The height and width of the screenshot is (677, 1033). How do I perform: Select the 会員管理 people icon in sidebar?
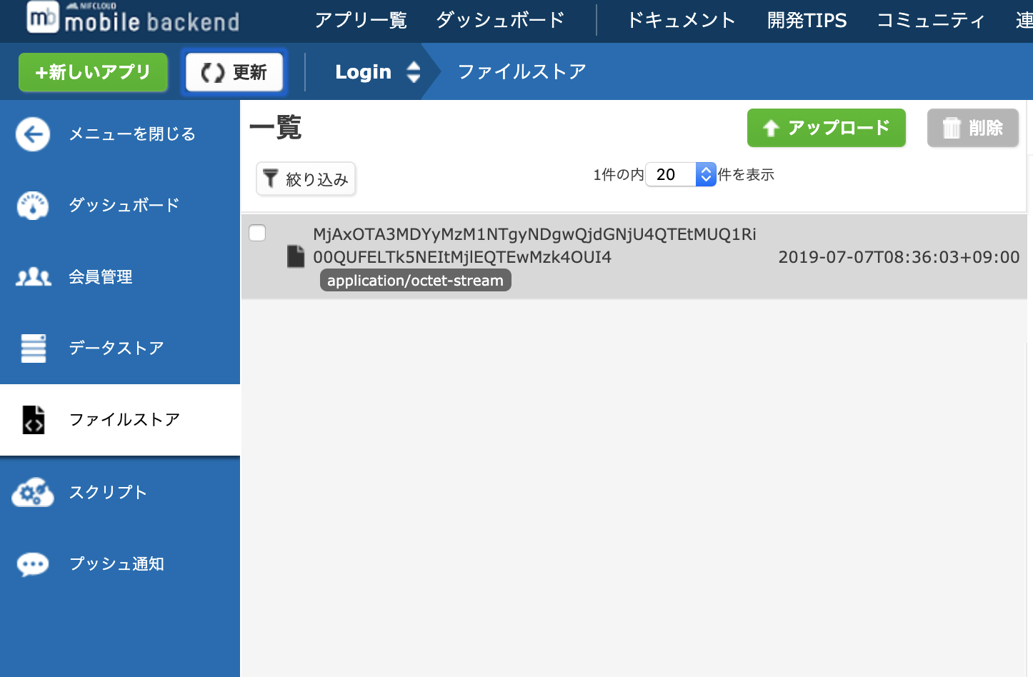32,276
